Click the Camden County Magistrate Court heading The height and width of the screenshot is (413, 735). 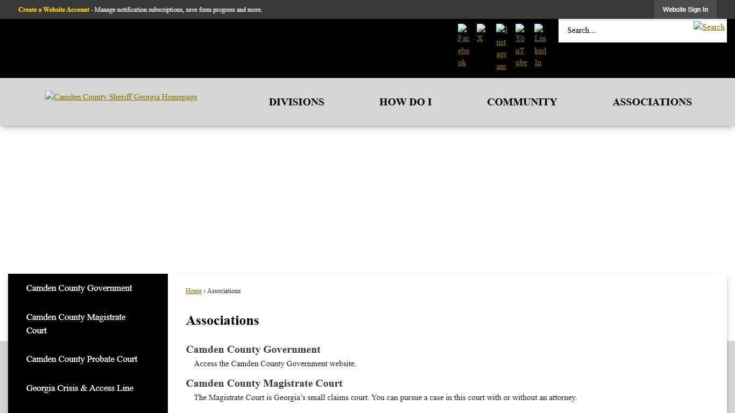[264, 383]
